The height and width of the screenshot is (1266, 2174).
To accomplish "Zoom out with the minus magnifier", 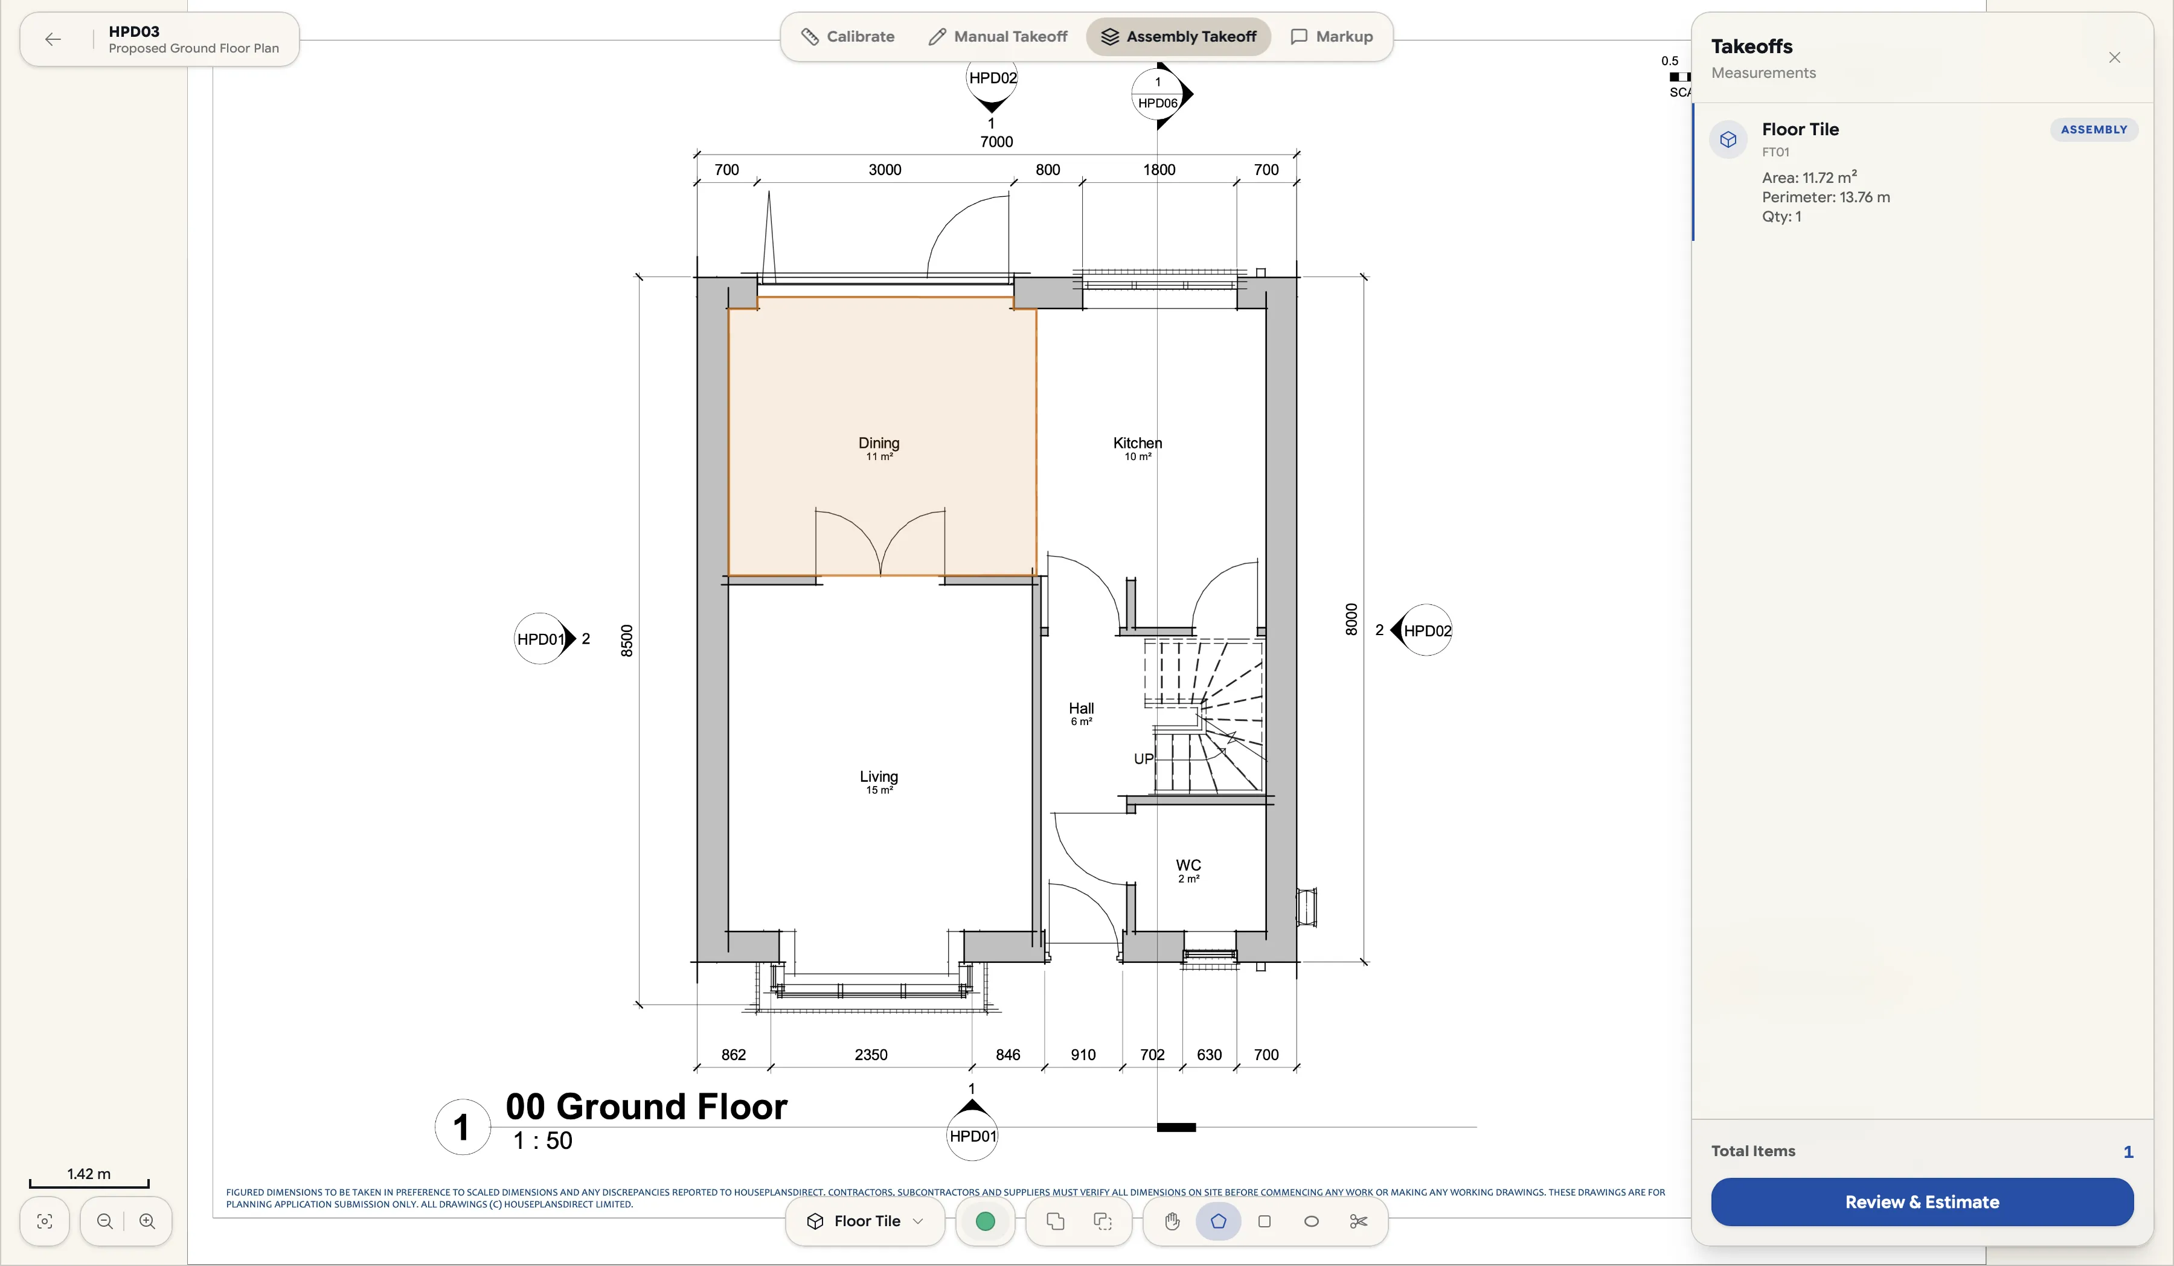I will (x=104, y=1220).
